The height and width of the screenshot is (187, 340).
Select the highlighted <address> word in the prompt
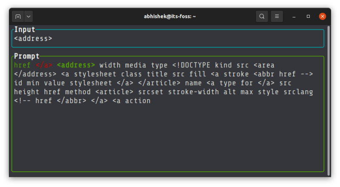pyautogui.click(x=76, y=65)
